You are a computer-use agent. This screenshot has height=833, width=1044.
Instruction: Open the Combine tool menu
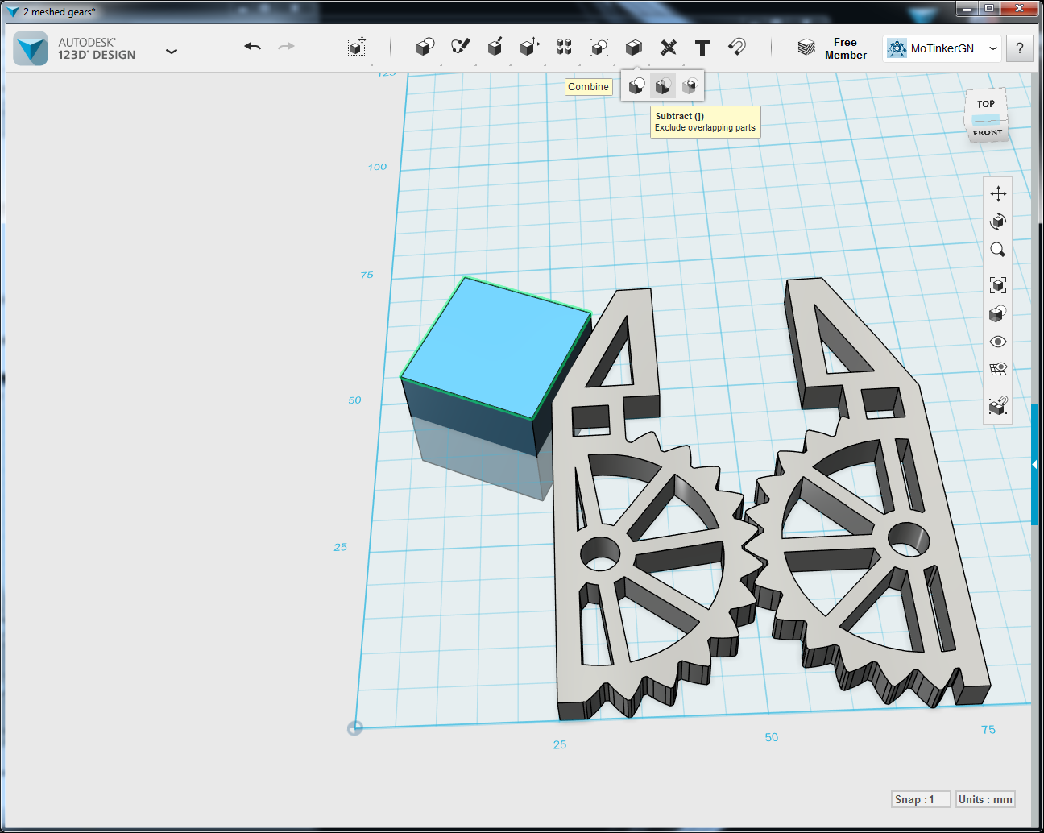point(634,47)
